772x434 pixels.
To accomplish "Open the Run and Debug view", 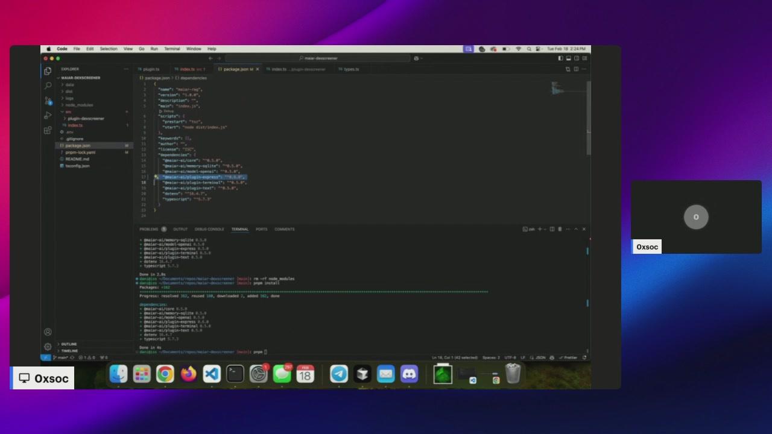I will tap(48, 115).
